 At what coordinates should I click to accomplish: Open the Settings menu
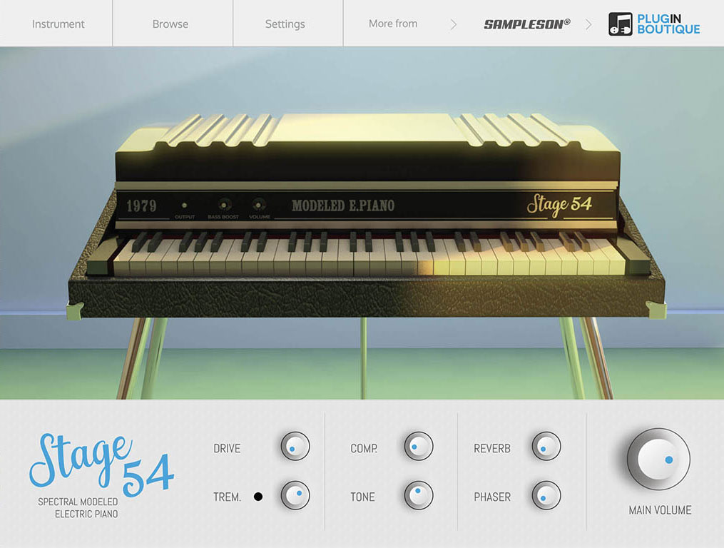(285, 24)
